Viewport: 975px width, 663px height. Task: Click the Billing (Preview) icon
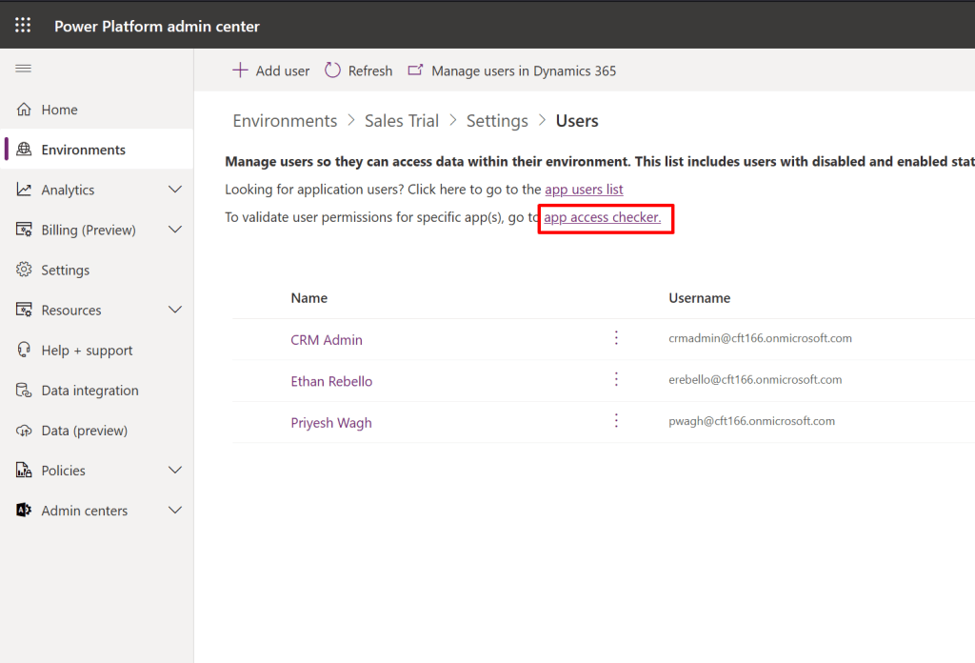click(24, 230)
